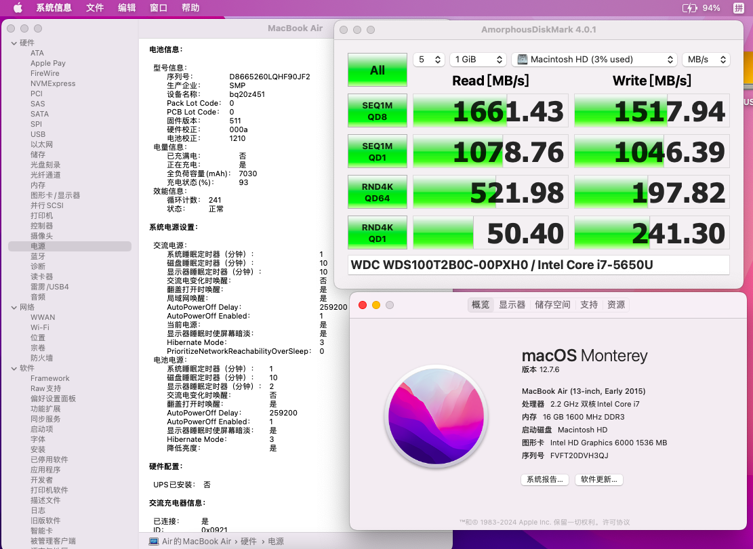This screenshot has height=549, width=753.
Task: Run all benchmarks with the All button
Action: tap(378, 70)
